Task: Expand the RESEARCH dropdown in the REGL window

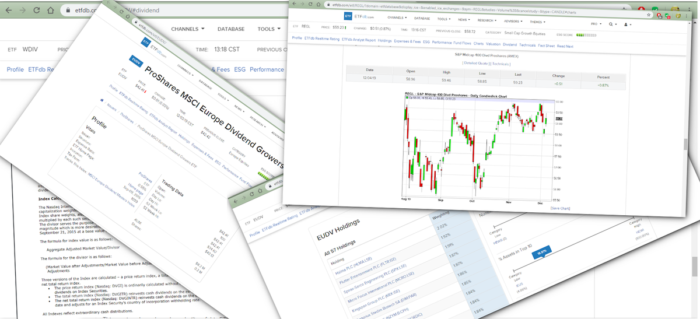Action: point(487,20)
